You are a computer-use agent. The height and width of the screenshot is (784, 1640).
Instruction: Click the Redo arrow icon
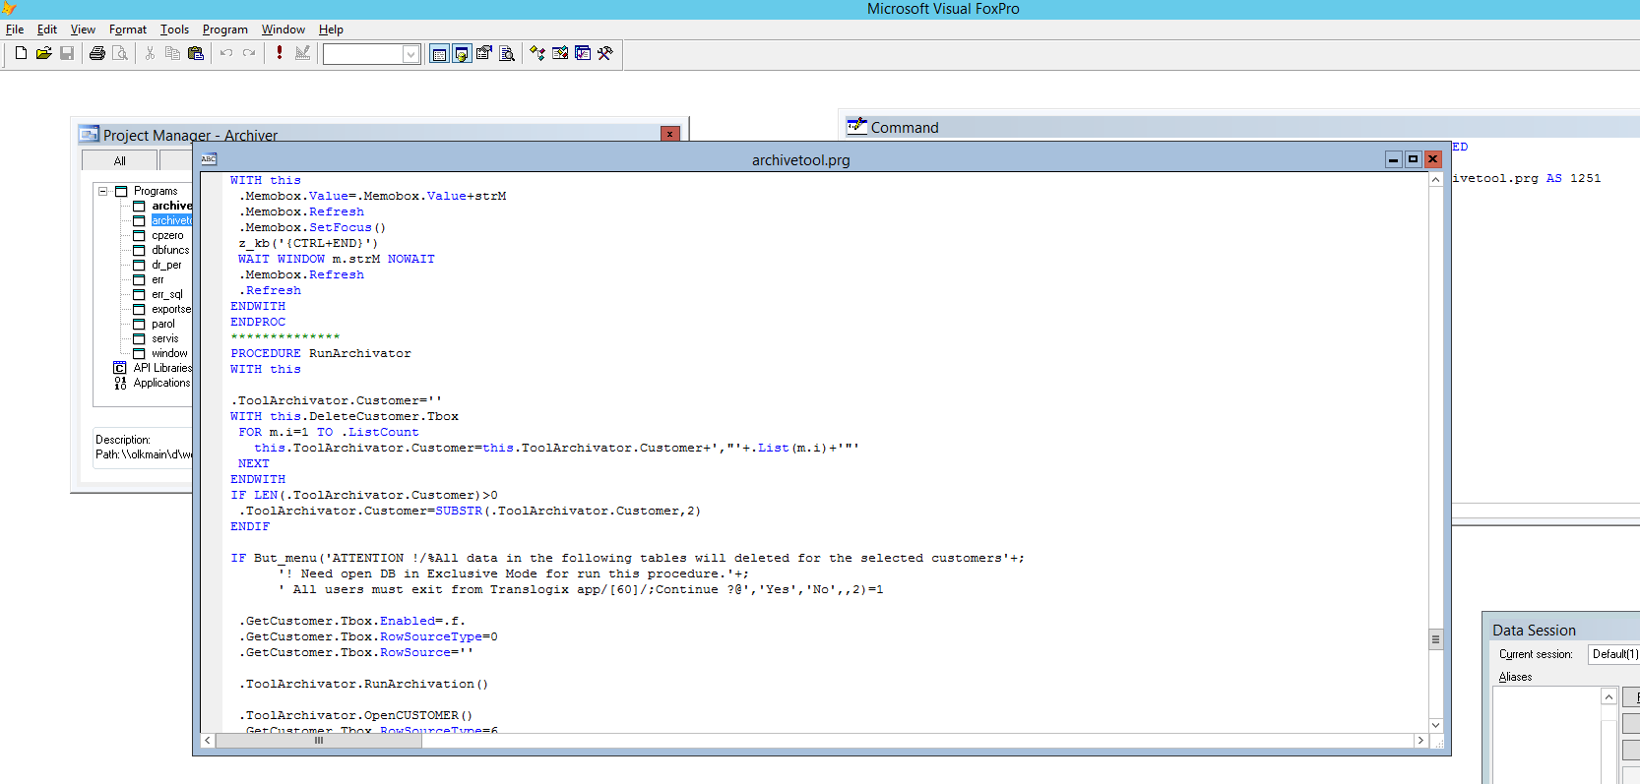coord(249,53)
